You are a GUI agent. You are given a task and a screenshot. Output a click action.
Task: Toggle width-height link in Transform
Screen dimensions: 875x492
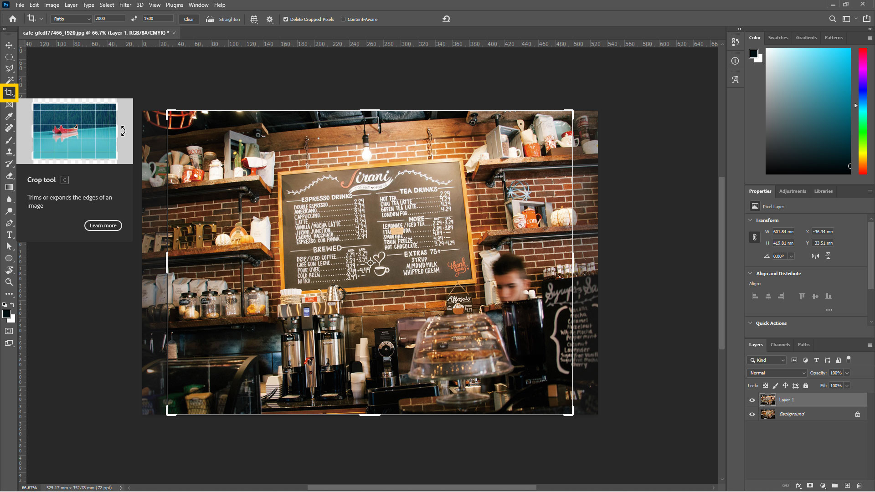tap(755, 237)
